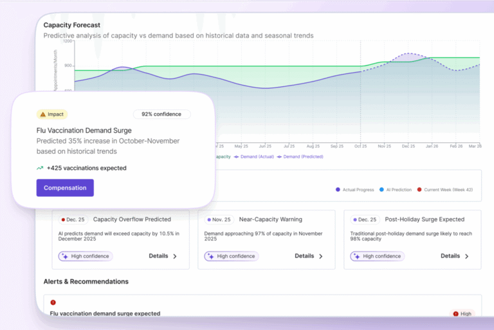The image size is (494, 330).
Task: Toggle the Demand (Actual) series in the chart legend
Action: [x=255, y=156]
